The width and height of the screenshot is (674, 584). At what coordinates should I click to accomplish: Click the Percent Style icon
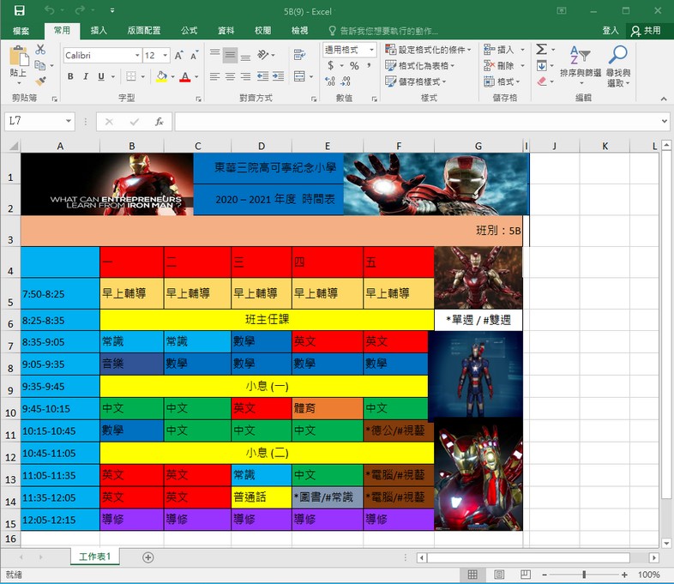(x=354, y=65)
